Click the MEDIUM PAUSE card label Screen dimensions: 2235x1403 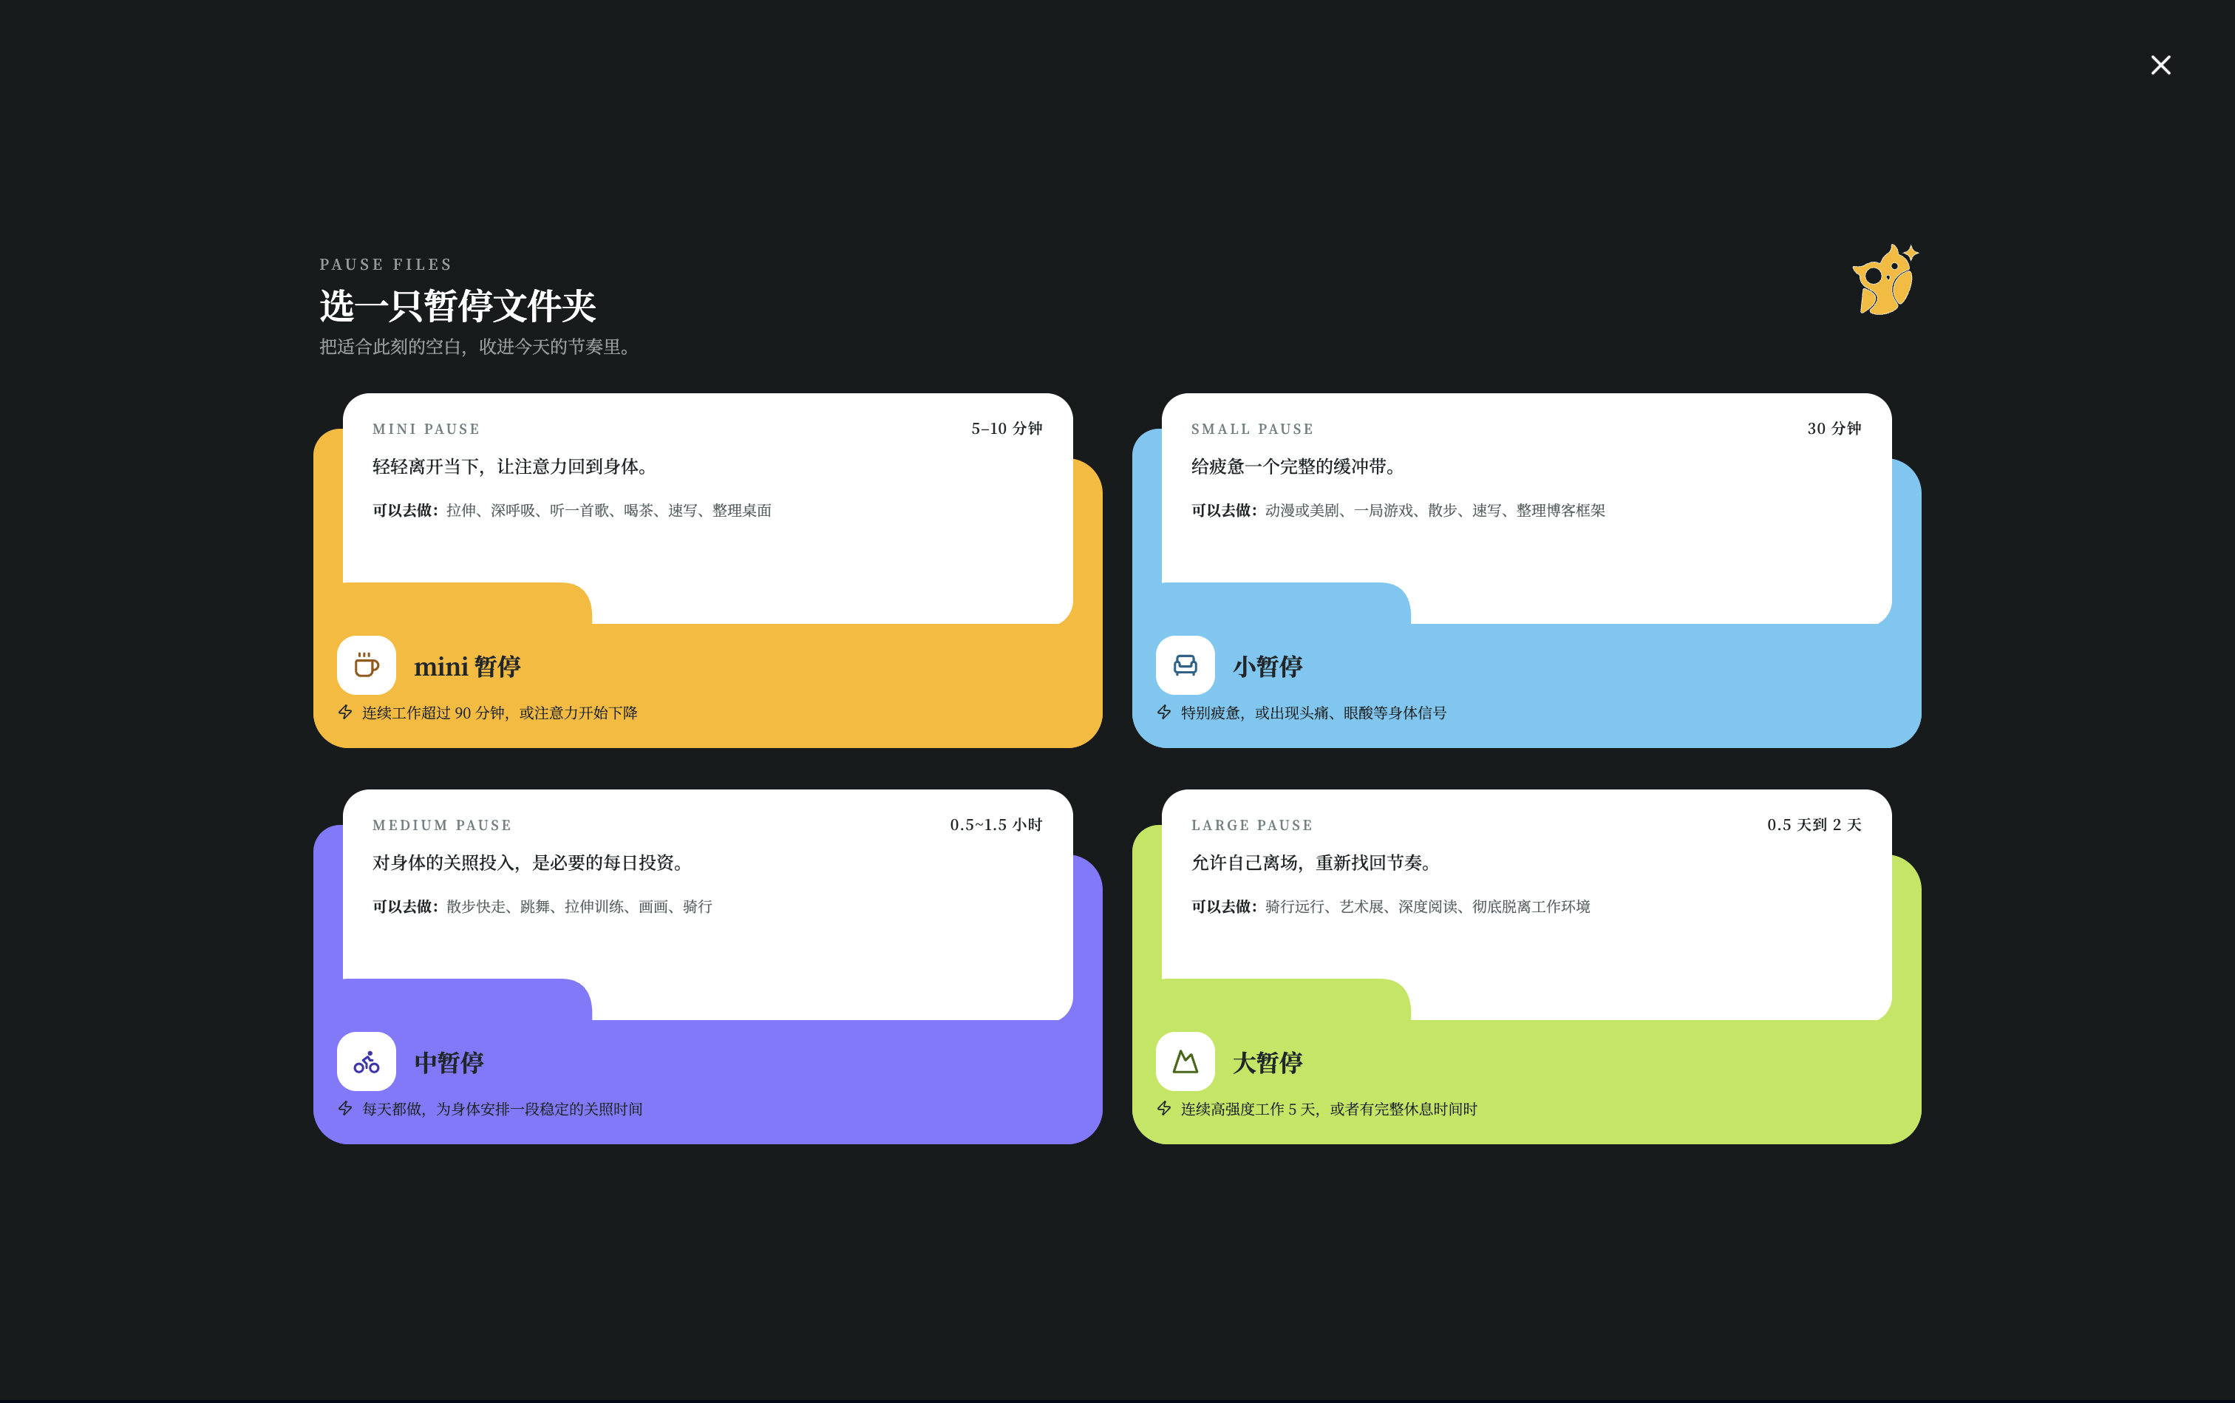pyautogui.click(x=442, y=825)
